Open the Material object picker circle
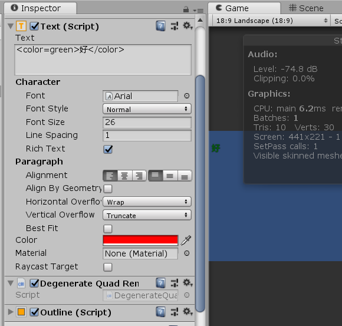The width and height of the screenshot is (342, 326). (x=187, y=253)
